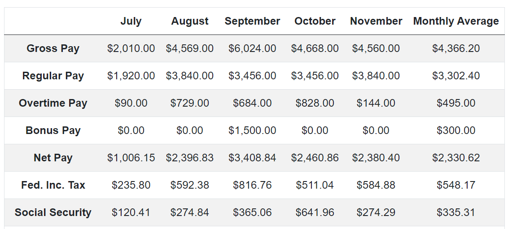The width and height of the screenshot is (508, 229).
Task: Select the Social Security row label
Action: [53, 212]
